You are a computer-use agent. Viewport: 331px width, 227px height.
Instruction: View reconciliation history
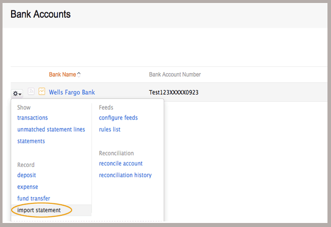[125, 175]
